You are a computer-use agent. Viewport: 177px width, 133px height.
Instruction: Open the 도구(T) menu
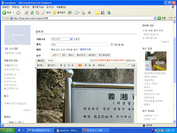pos(50,7)
